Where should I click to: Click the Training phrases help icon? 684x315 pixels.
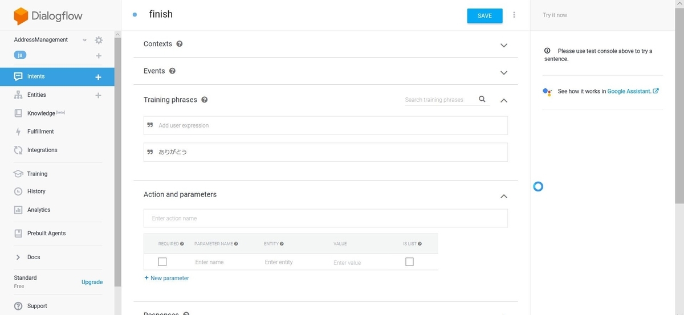click(205, 100)
